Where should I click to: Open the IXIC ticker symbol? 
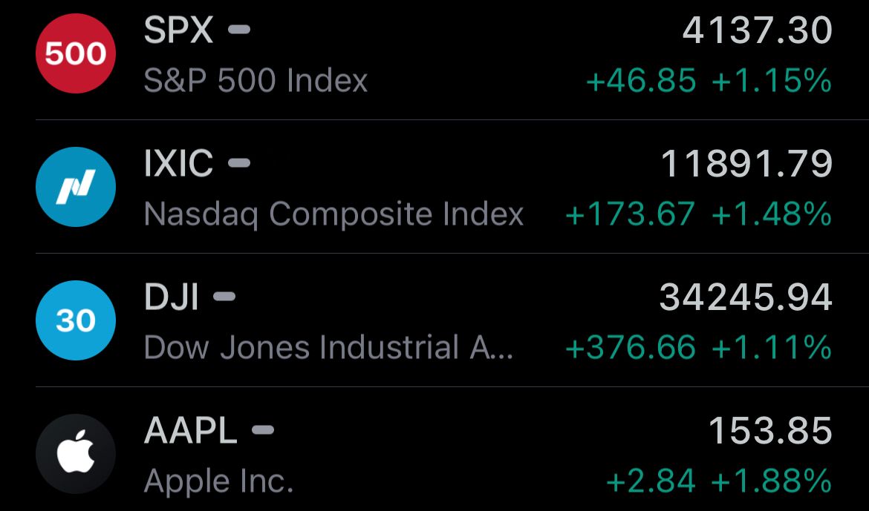(178, 163)
